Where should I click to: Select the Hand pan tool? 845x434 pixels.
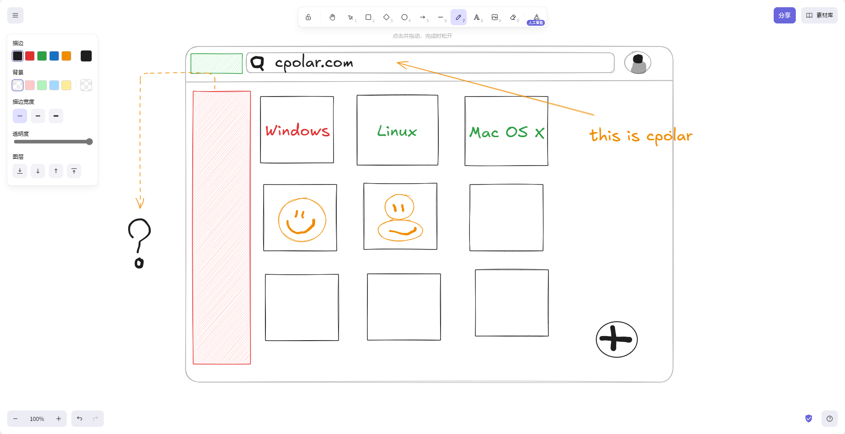[332, 17]
